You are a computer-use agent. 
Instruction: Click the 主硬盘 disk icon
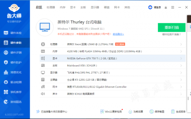(43, 80)
